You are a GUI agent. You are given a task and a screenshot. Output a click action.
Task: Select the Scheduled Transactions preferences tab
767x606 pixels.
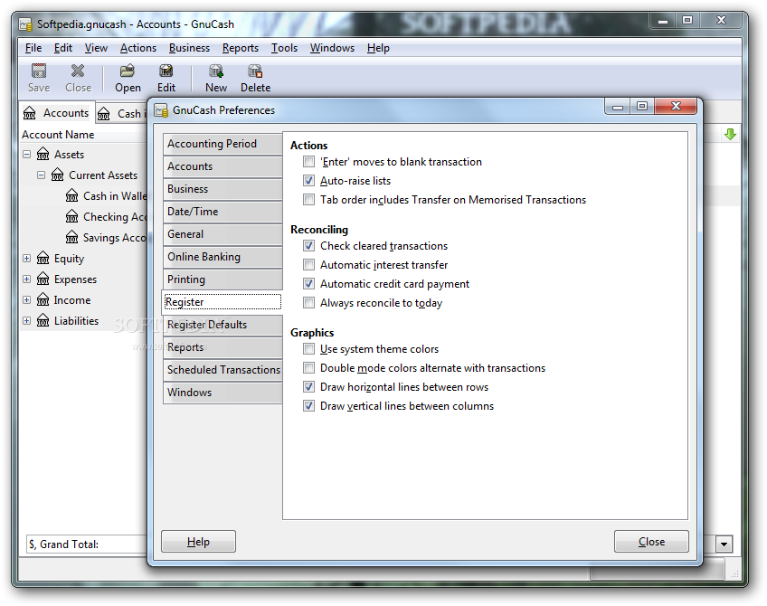pos(223,370)
